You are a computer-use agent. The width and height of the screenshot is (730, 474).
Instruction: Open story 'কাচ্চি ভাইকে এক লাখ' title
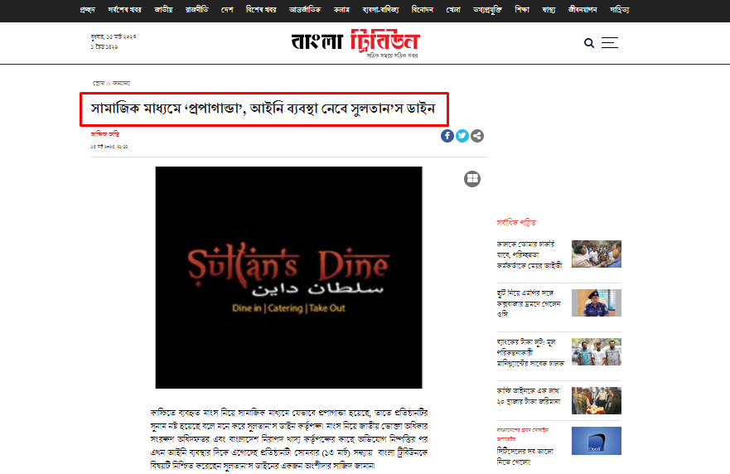tap(529, 396)
